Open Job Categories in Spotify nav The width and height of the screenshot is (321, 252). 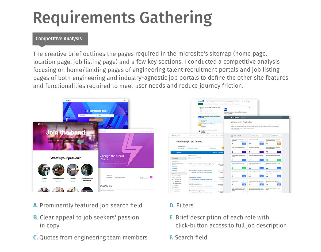pyautogui.click(x=58, y=124)
